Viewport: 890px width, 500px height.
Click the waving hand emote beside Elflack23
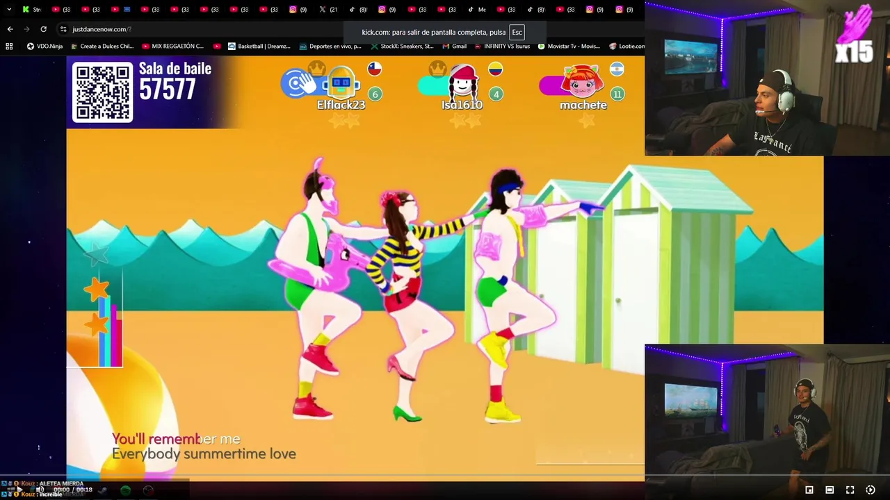[298, 84]
